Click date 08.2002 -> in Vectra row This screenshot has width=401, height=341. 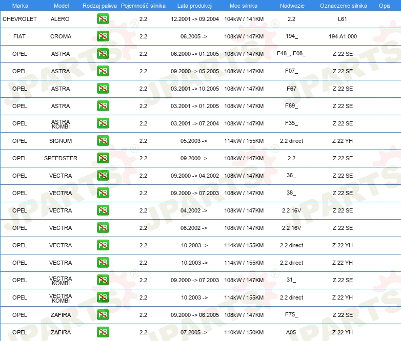194,227
